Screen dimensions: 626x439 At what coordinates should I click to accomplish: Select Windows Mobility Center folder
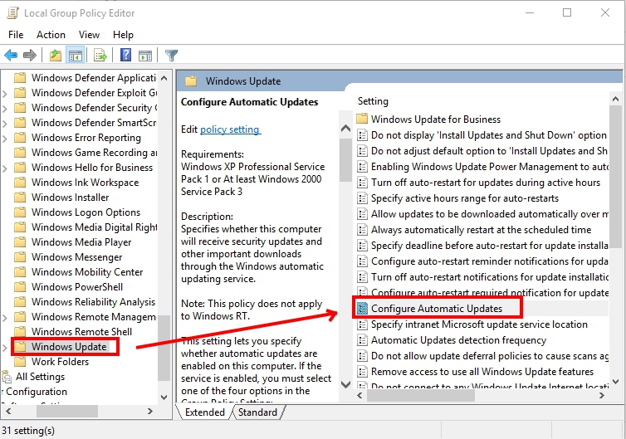point(87,271)
